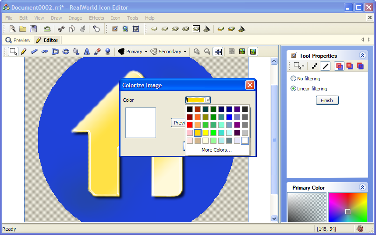
Task: Select the rectangle selection tool
Action: [x=13, y=52]
